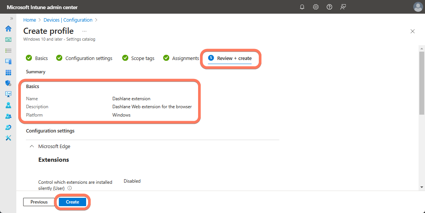
Task: Open the Create profile ellipsis menu
Action: 84,31
